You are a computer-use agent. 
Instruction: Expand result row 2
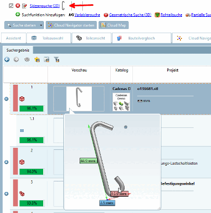click(x=6, y=162)
